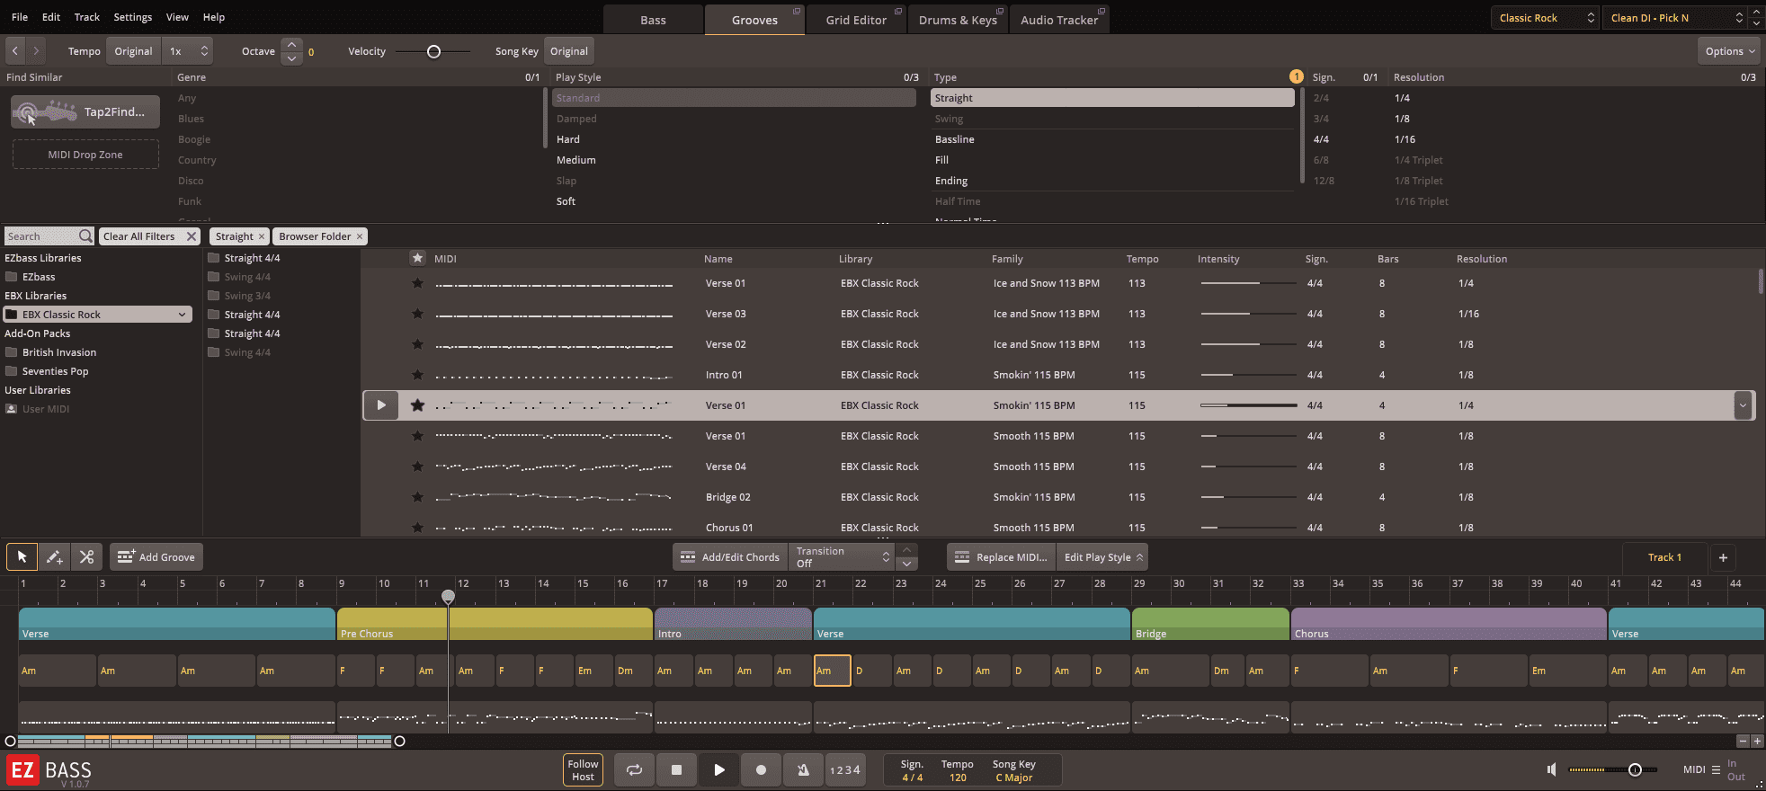Go back with the left arrow button
This screenshot has width=1766, height=791.
[x=15, y=51]
